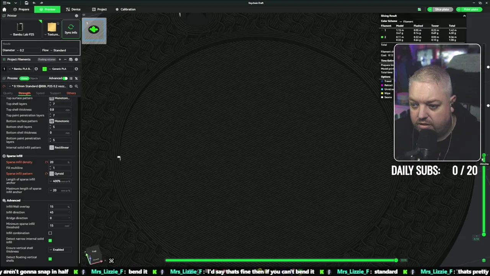Image resolution: width=490 pixels, height=276 pixels.
Task: Open AMS filament sync icon in Project Filaments
Action: pos(71,59)
